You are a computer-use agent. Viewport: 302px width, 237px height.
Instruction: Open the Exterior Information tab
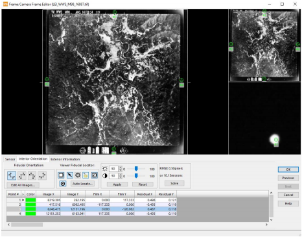pos(65,159)
